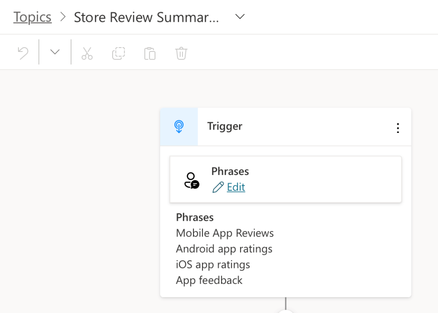
Task: Click the Cut scissors icon
Action: [x=87, y=53]
